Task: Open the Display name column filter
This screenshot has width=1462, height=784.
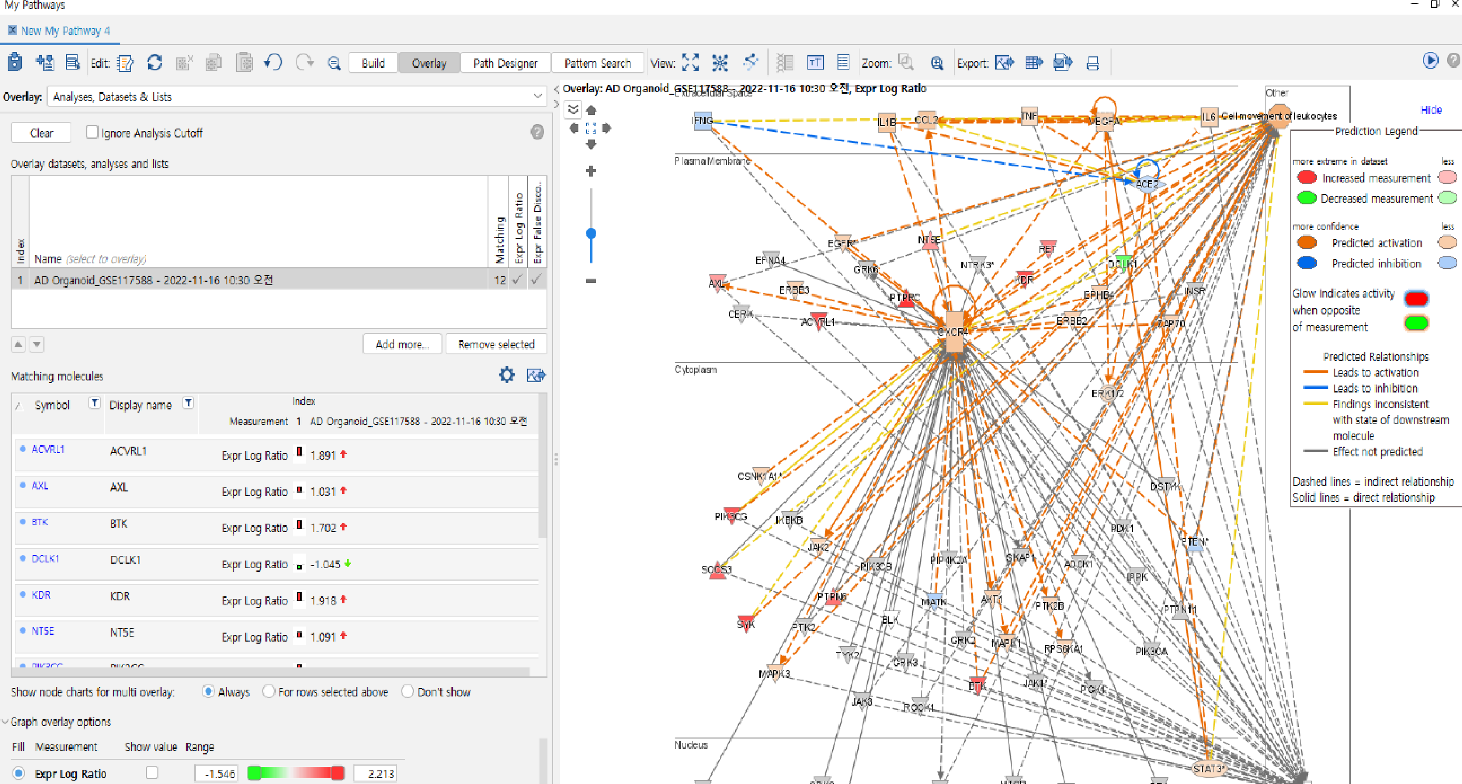Action: pyautogui.click(x=188, y=403)
